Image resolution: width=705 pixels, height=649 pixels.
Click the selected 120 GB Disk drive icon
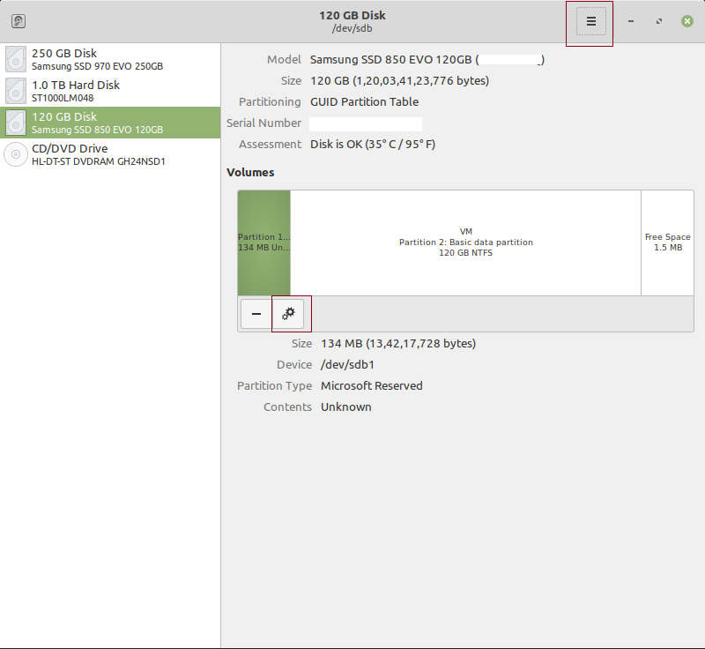16,123
